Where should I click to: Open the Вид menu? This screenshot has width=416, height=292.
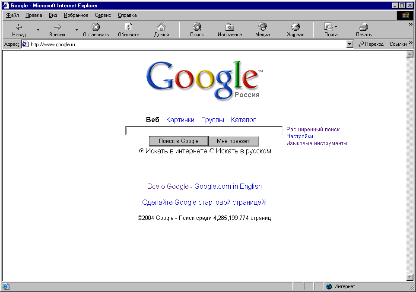53,15
